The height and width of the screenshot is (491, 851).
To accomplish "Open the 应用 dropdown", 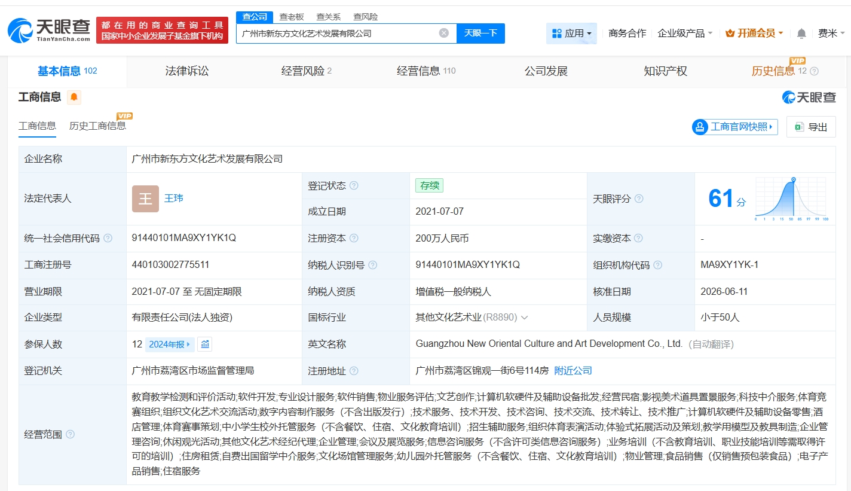I will click(x=571, y=33).
